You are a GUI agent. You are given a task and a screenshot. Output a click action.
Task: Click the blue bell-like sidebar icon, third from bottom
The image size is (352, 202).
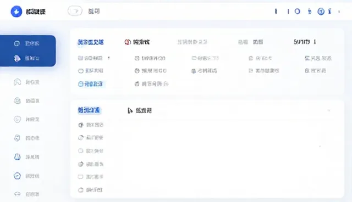(x=17, y=157)
